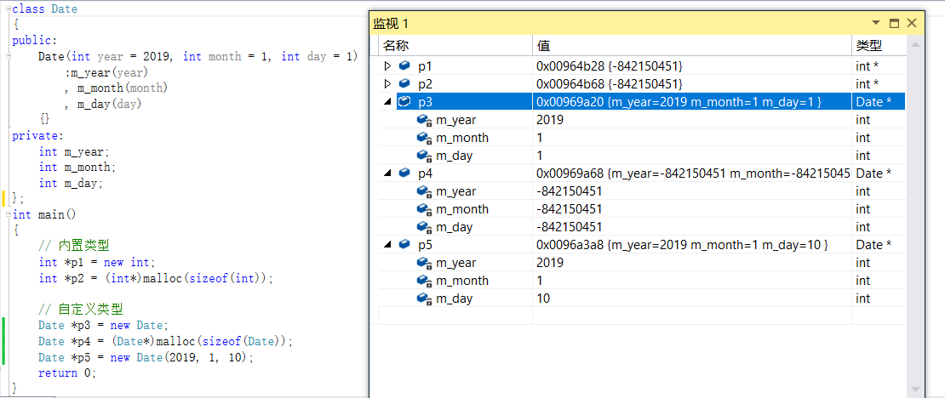This screenshot has width=945, height=398.
Task: Click the 监视 1 panel title
Action: click(391, 24)
